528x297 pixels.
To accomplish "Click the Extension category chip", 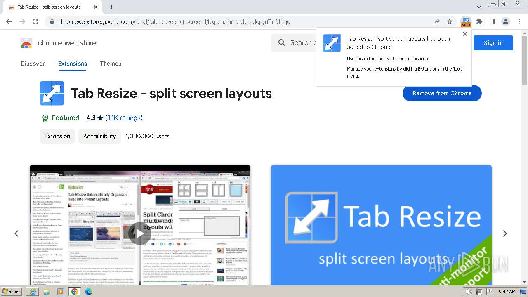I will pos(57,136).
